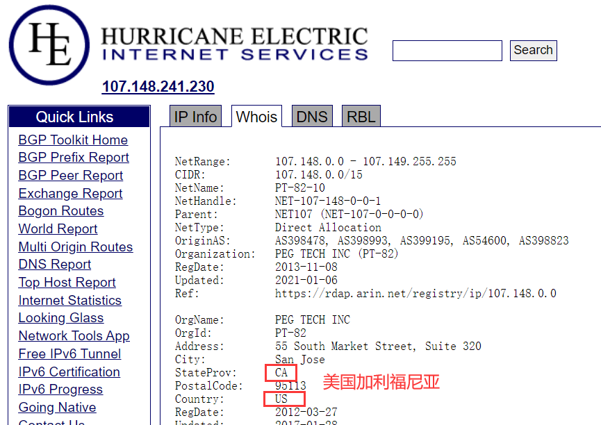
Task: Open IPv6 Progress link
Action: (x=60, y=390)
